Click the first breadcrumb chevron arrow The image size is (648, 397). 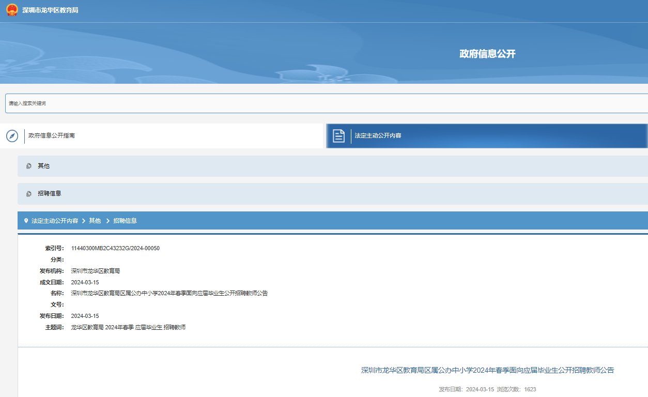84,221
